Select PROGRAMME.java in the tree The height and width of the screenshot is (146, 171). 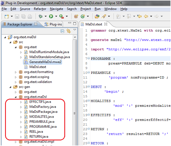(x=43, y=127)
